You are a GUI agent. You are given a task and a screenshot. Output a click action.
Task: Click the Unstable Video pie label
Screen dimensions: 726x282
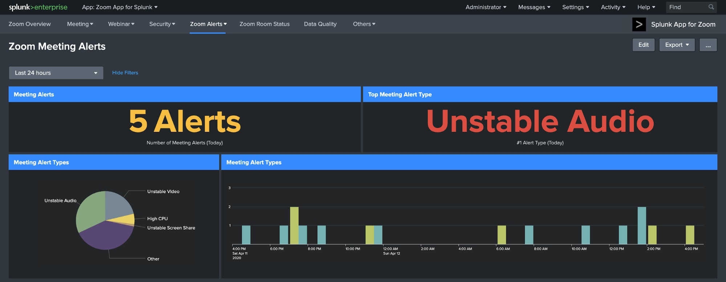[x=163, y=192]
